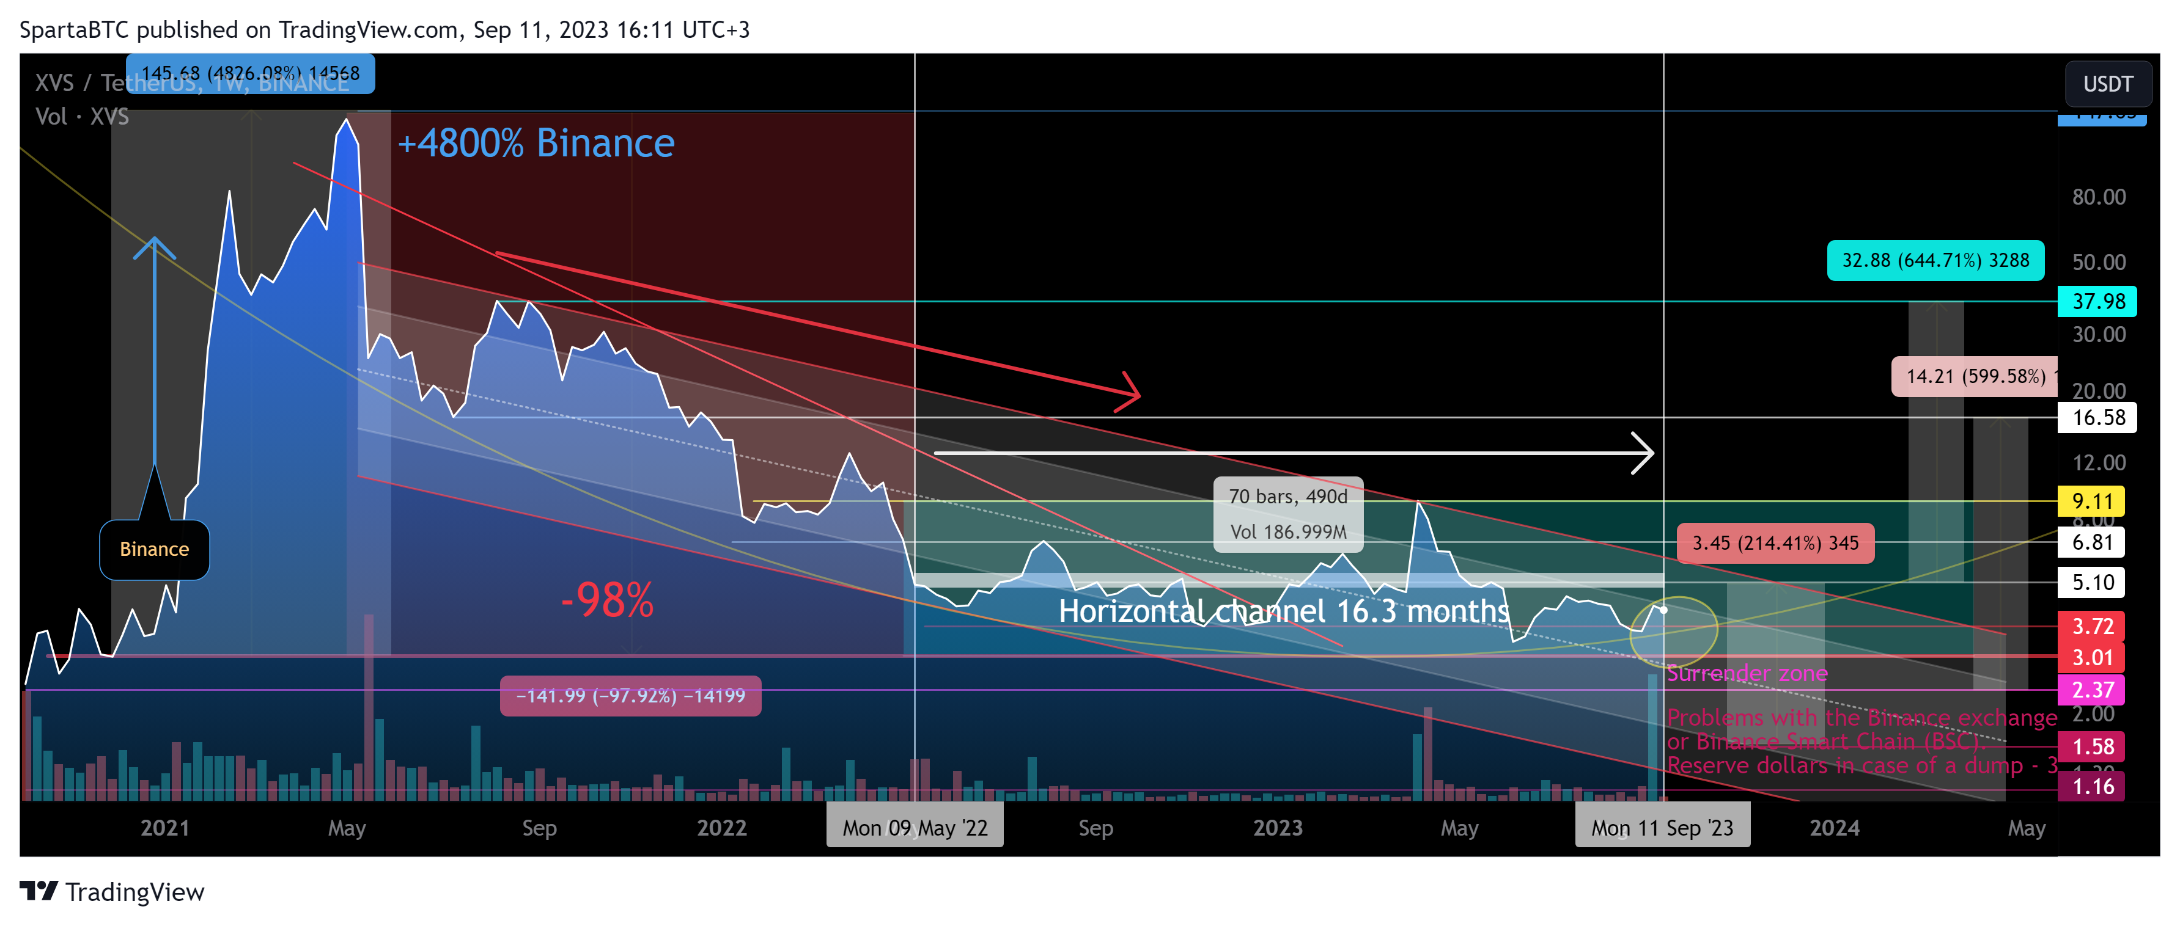
Task: Select the '+4800% Binance' text annotation
Action: [x=536, y=143]
